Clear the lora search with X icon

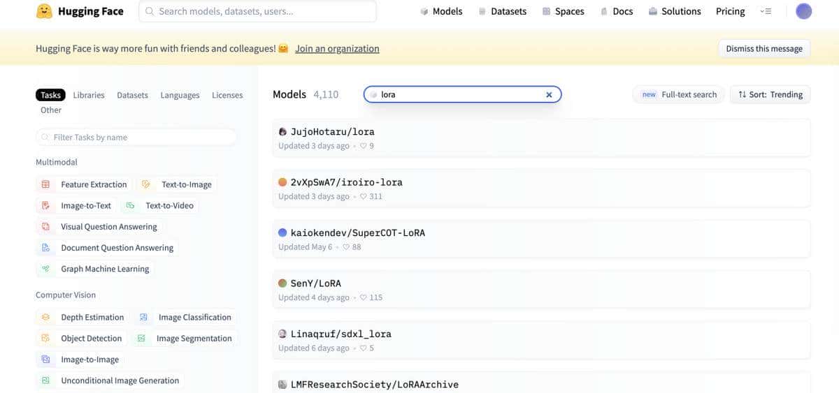click(549, 95)
